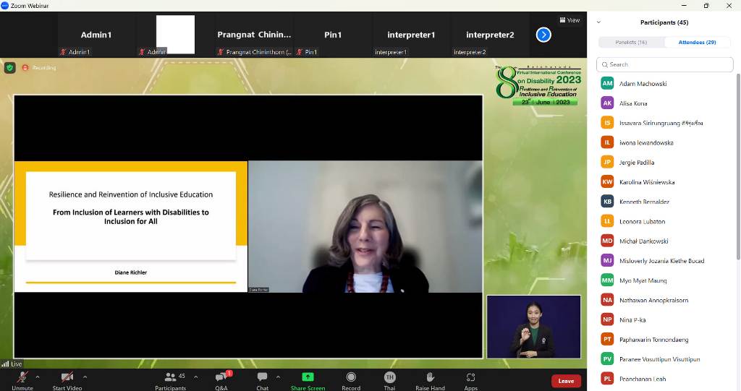Click the NP avatar for Nina P-ka
Viewport: 741px width, 391px height.
[607, 319]
